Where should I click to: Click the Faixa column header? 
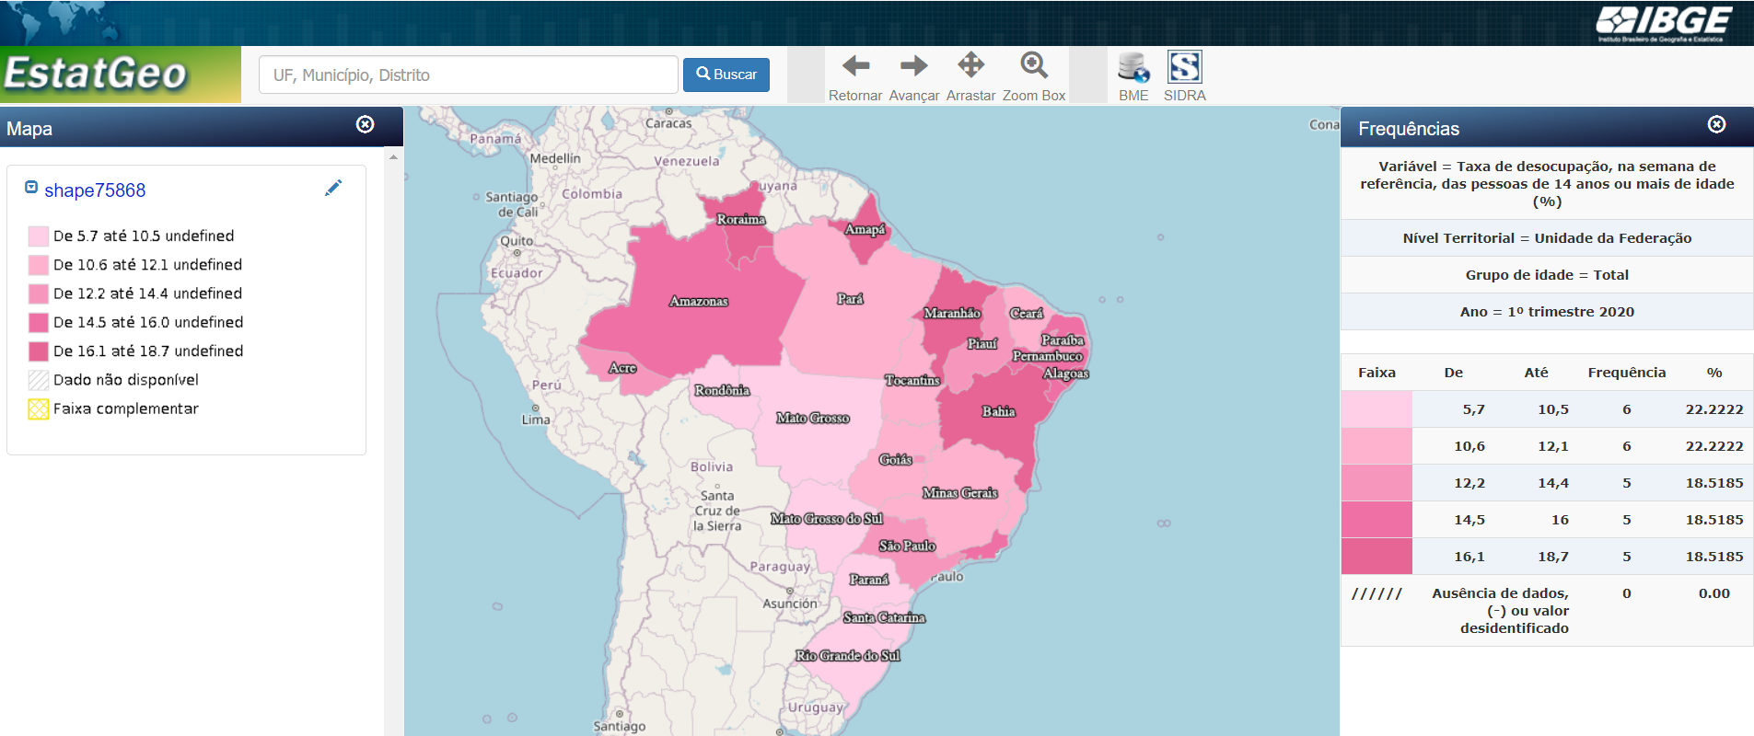pos(1376,373)
